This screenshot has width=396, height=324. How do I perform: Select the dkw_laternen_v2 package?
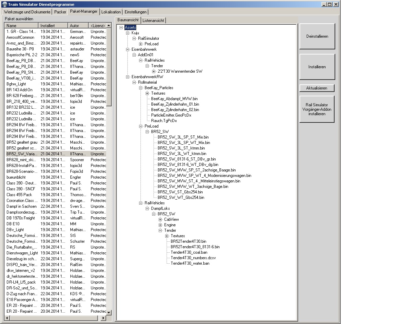(x=56, y=271)
